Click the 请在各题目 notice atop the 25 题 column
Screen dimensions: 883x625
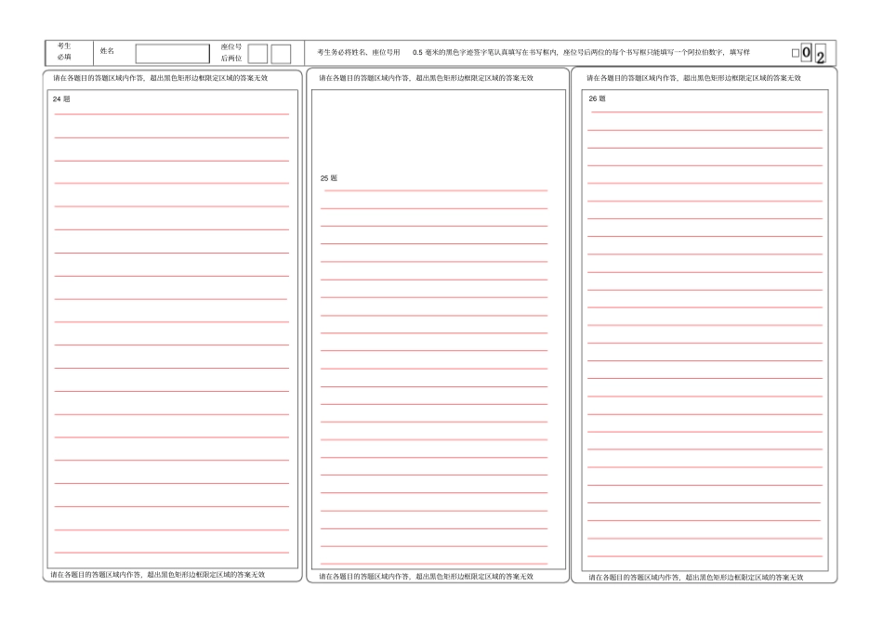point(427,78)
